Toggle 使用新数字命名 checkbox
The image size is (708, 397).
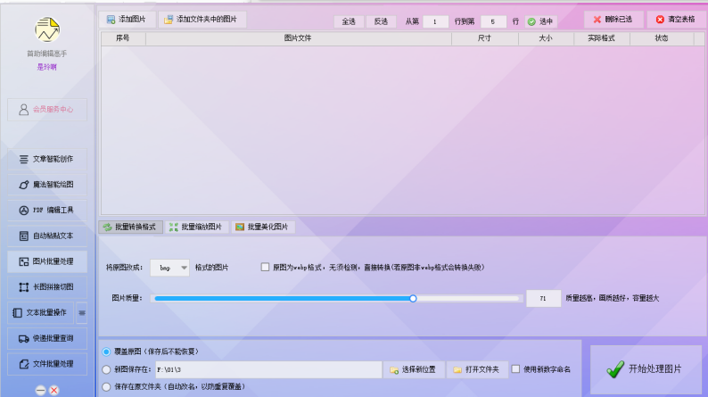(x=515, y=369)
